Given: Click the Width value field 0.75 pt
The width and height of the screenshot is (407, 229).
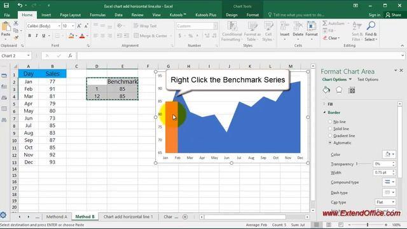Looking at the screenshot, I should (x=383, y=172).
